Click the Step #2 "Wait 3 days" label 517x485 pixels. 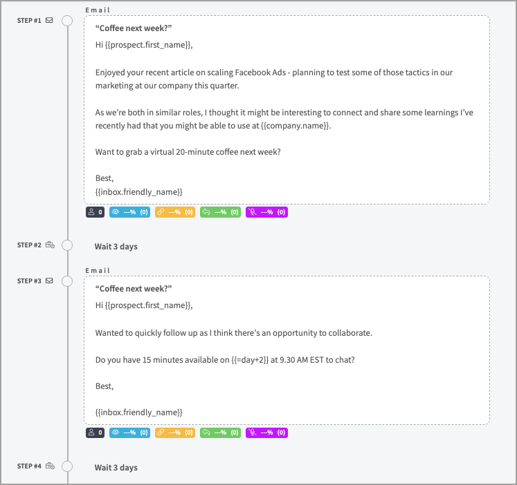pos(116,247)
